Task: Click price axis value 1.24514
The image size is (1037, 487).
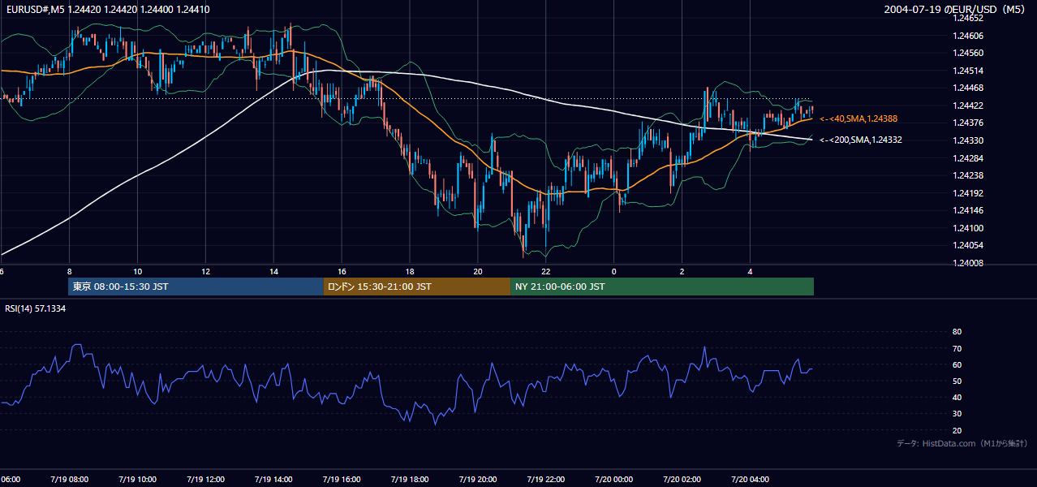Action: coord(967,71)
